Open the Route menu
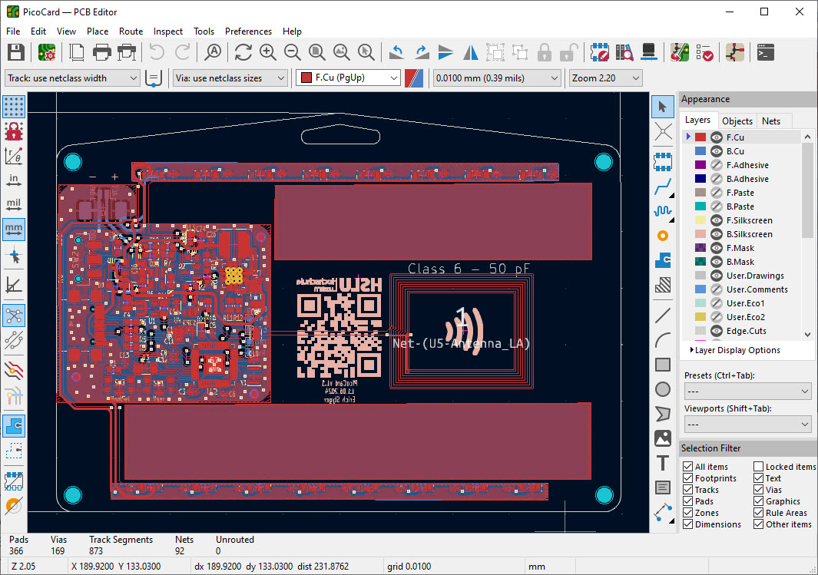This screenshot has height=575, width=818. pyautogui.click(x=131, y=31)
